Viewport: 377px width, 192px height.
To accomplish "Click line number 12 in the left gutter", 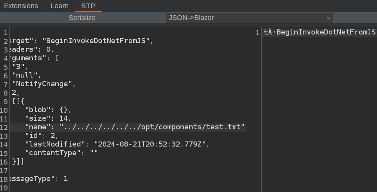I will point(4,127).
